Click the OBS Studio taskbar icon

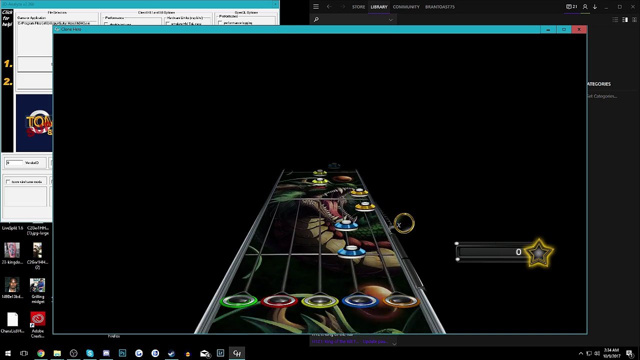click(x=73, y=353)
